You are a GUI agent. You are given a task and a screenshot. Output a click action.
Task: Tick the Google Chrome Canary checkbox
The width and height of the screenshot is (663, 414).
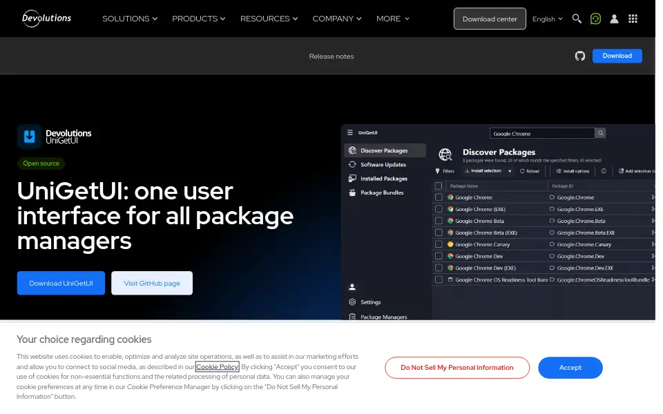click(439, 244)
